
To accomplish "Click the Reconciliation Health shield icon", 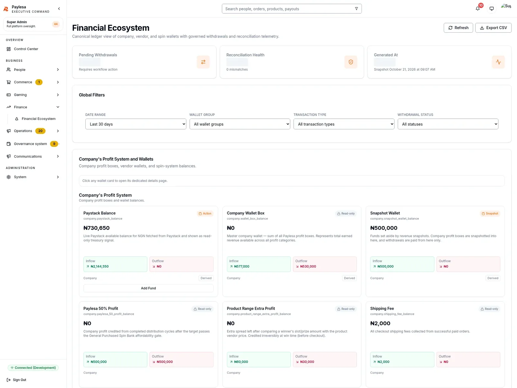I will click(351, 62).
